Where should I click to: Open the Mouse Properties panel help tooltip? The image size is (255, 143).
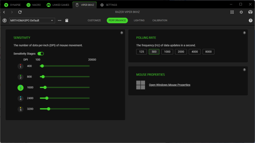244,70
